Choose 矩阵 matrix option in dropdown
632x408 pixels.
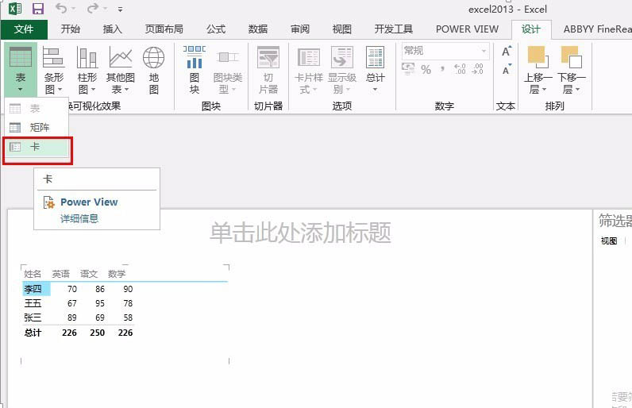39,127
